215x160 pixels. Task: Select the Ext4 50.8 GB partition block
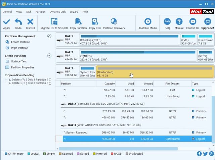[188, 40]
